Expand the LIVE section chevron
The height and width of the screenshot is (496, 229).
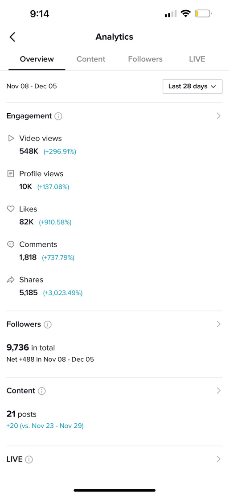pyautogui.click(x=218, y=459)
